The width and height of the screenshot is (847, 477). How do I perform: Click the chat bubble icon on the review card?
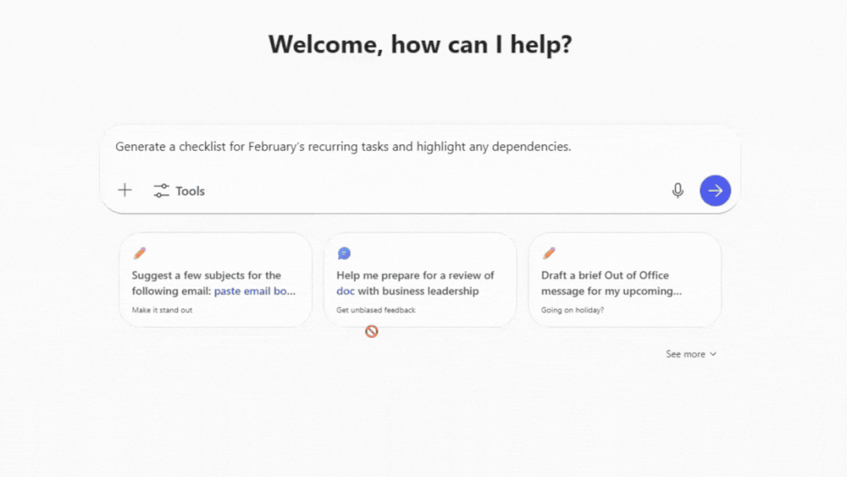pos(344,253)
